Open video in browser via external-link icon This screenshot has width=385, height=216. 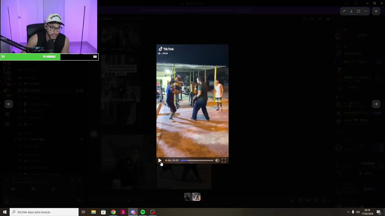coord(359,11)
